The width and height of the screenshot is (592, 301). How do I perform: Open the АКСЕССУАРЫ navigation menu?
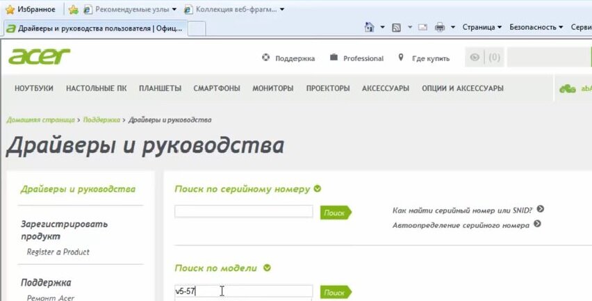pos(386,88)
